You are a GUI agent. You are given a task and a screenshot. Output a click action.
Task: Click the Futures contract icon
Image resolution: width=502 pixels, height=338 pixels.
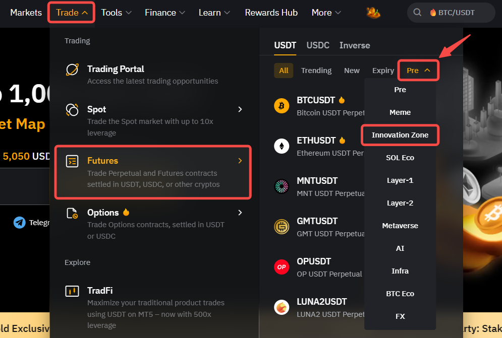72,161
